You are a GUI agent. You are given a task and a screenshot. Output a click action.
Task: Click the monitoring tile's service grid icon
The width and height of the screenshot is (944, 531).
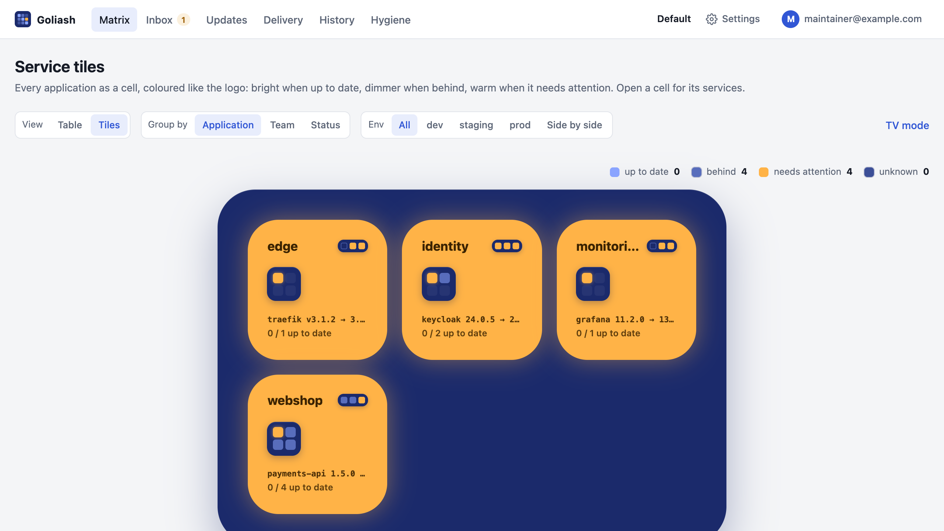pos(593,284)
